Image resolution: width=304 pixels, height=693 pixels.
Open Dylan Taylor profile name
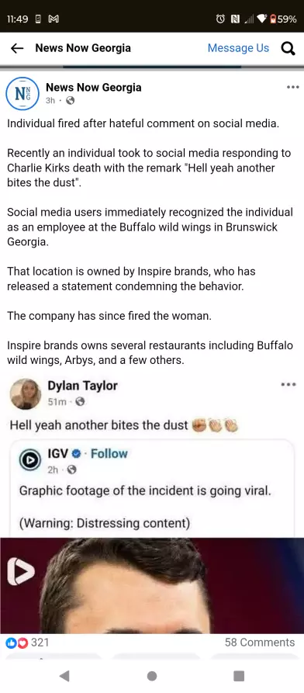tap(83, 386)
